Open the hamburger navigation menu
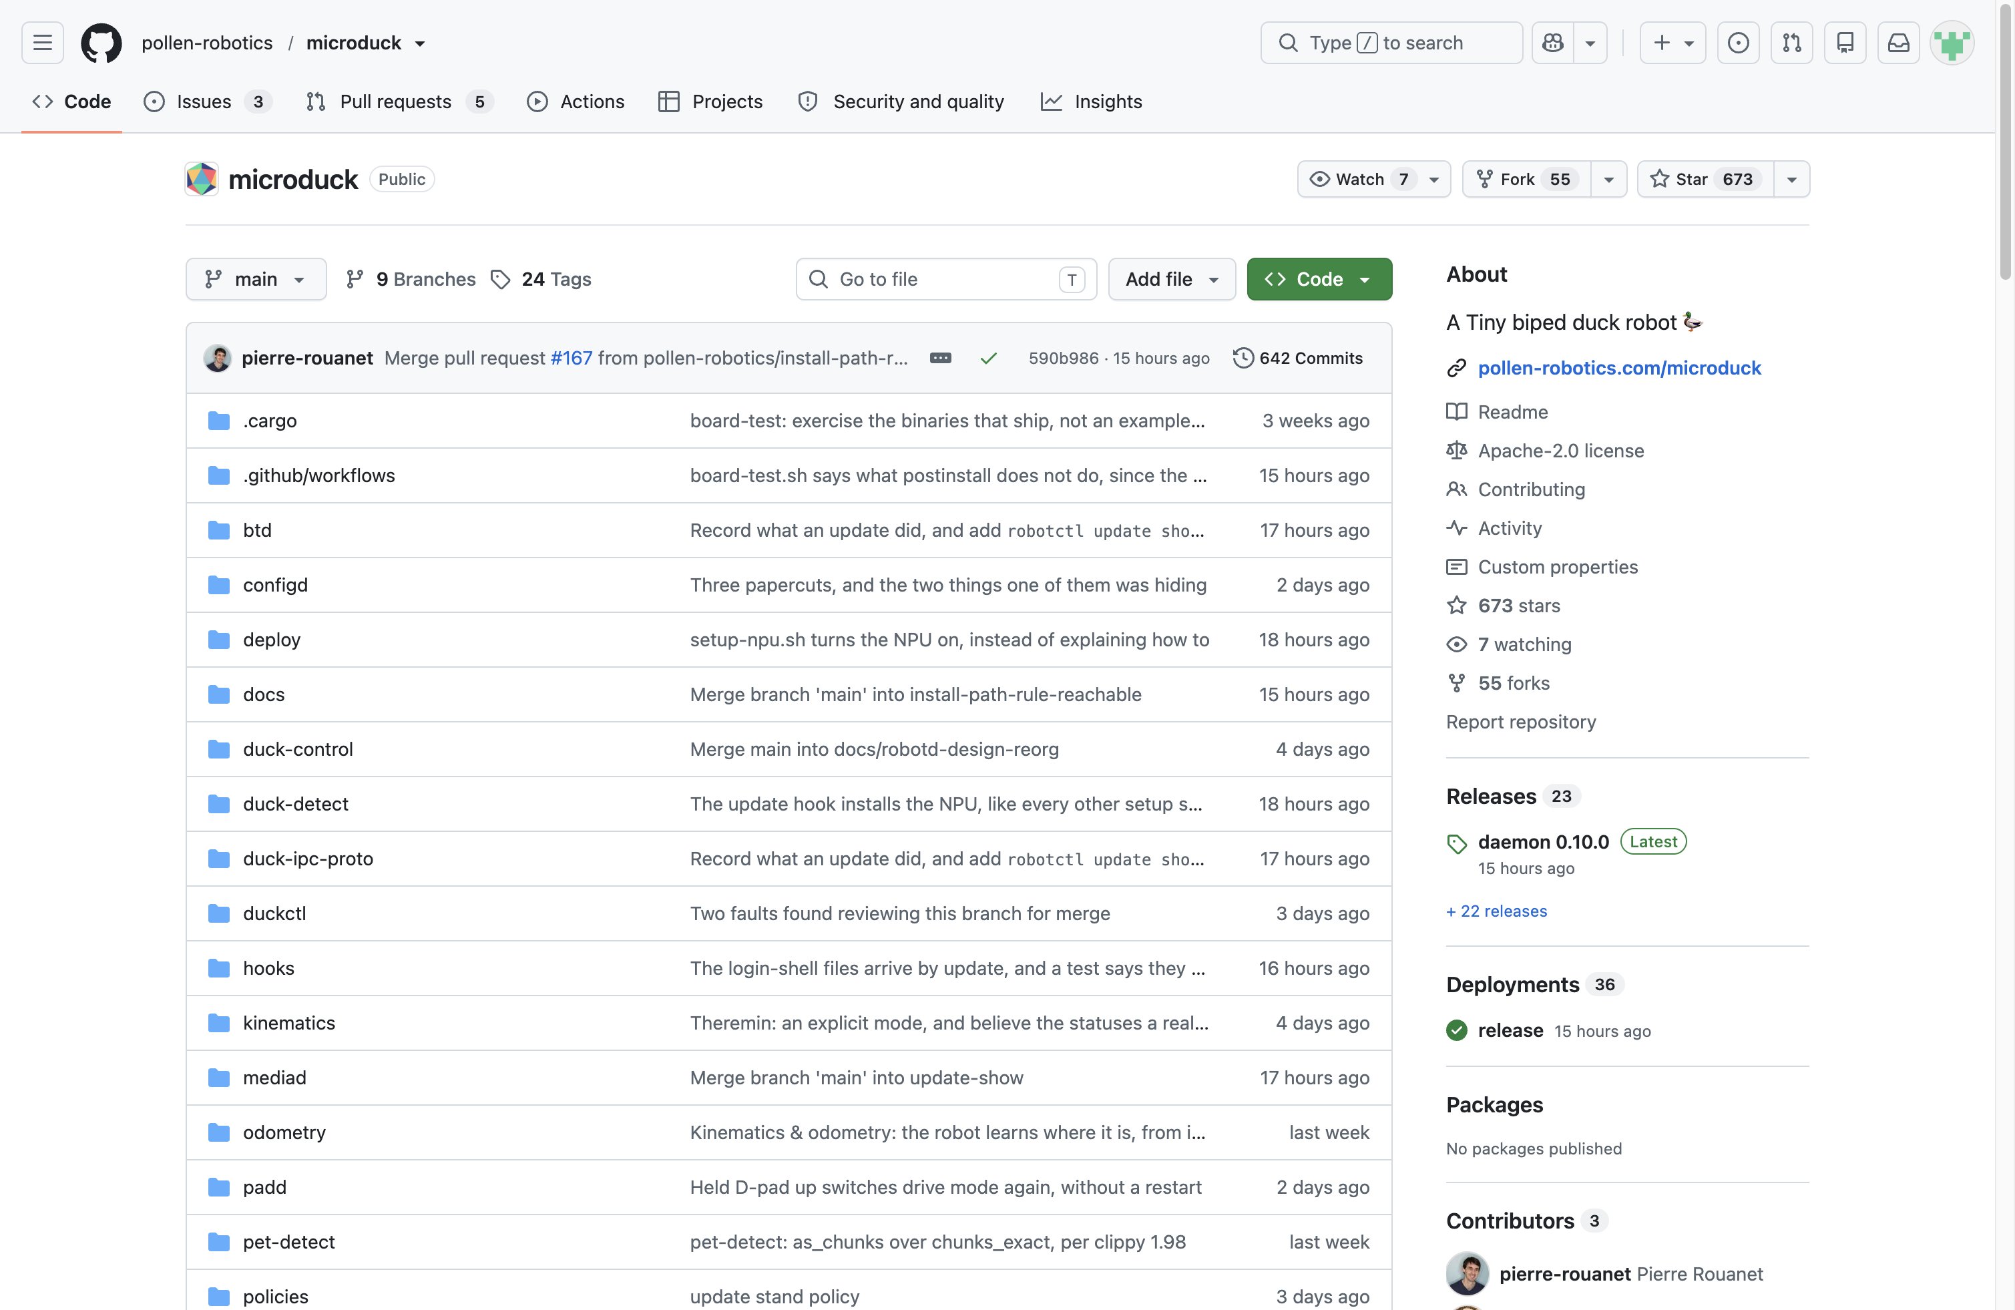This screenshot has height=1310, width=2015. pyautogui.click(x=42, y=42)
